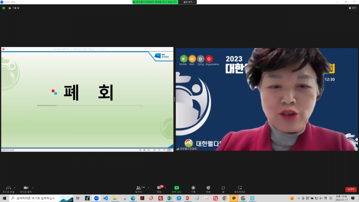Open the view options dropdown at top
359x202 pixels.
click(x=188, y=2)
